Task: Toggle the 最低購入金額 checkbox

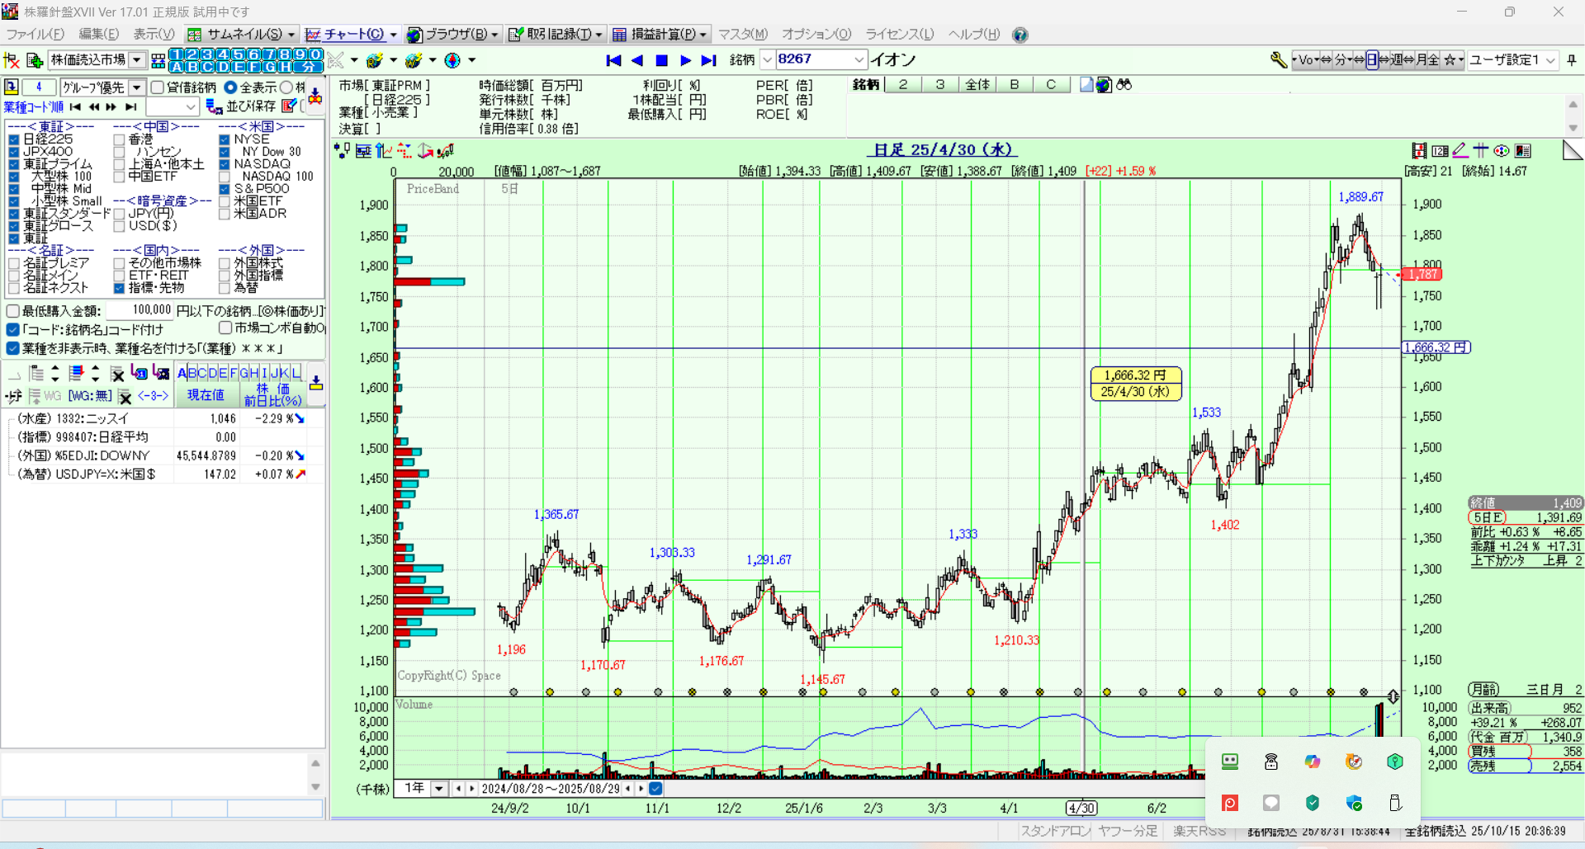Action: 13,311
